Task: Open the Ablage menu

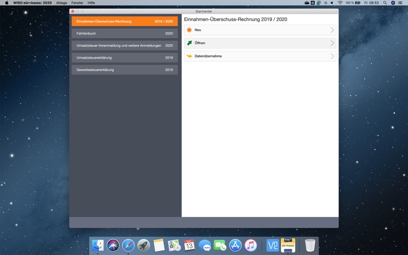Action: [x=61, y=3]
